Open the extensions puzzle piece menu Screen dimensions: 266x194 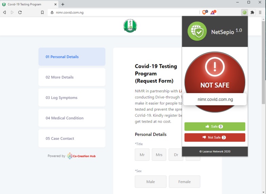[x=252, y=13]
